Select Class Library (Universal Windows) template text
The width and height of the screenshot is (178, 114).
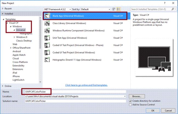click(69, 23)
